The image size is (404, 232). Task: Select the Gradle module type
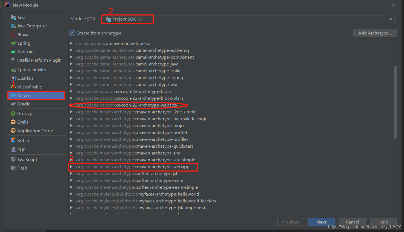(x=36, y=104)
